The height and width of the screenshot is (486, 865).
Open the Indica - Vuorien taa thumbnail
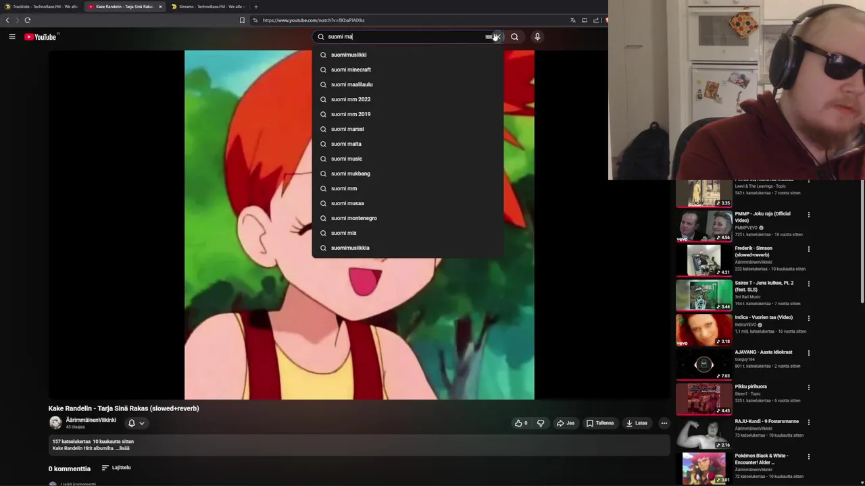[x=703, y=330]
